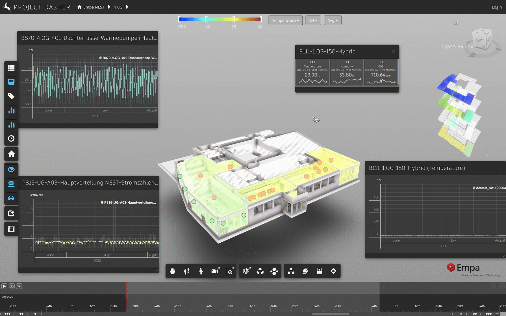Click the Camera interactions video icon
The image size is (506, 316).
click(215, 271)
